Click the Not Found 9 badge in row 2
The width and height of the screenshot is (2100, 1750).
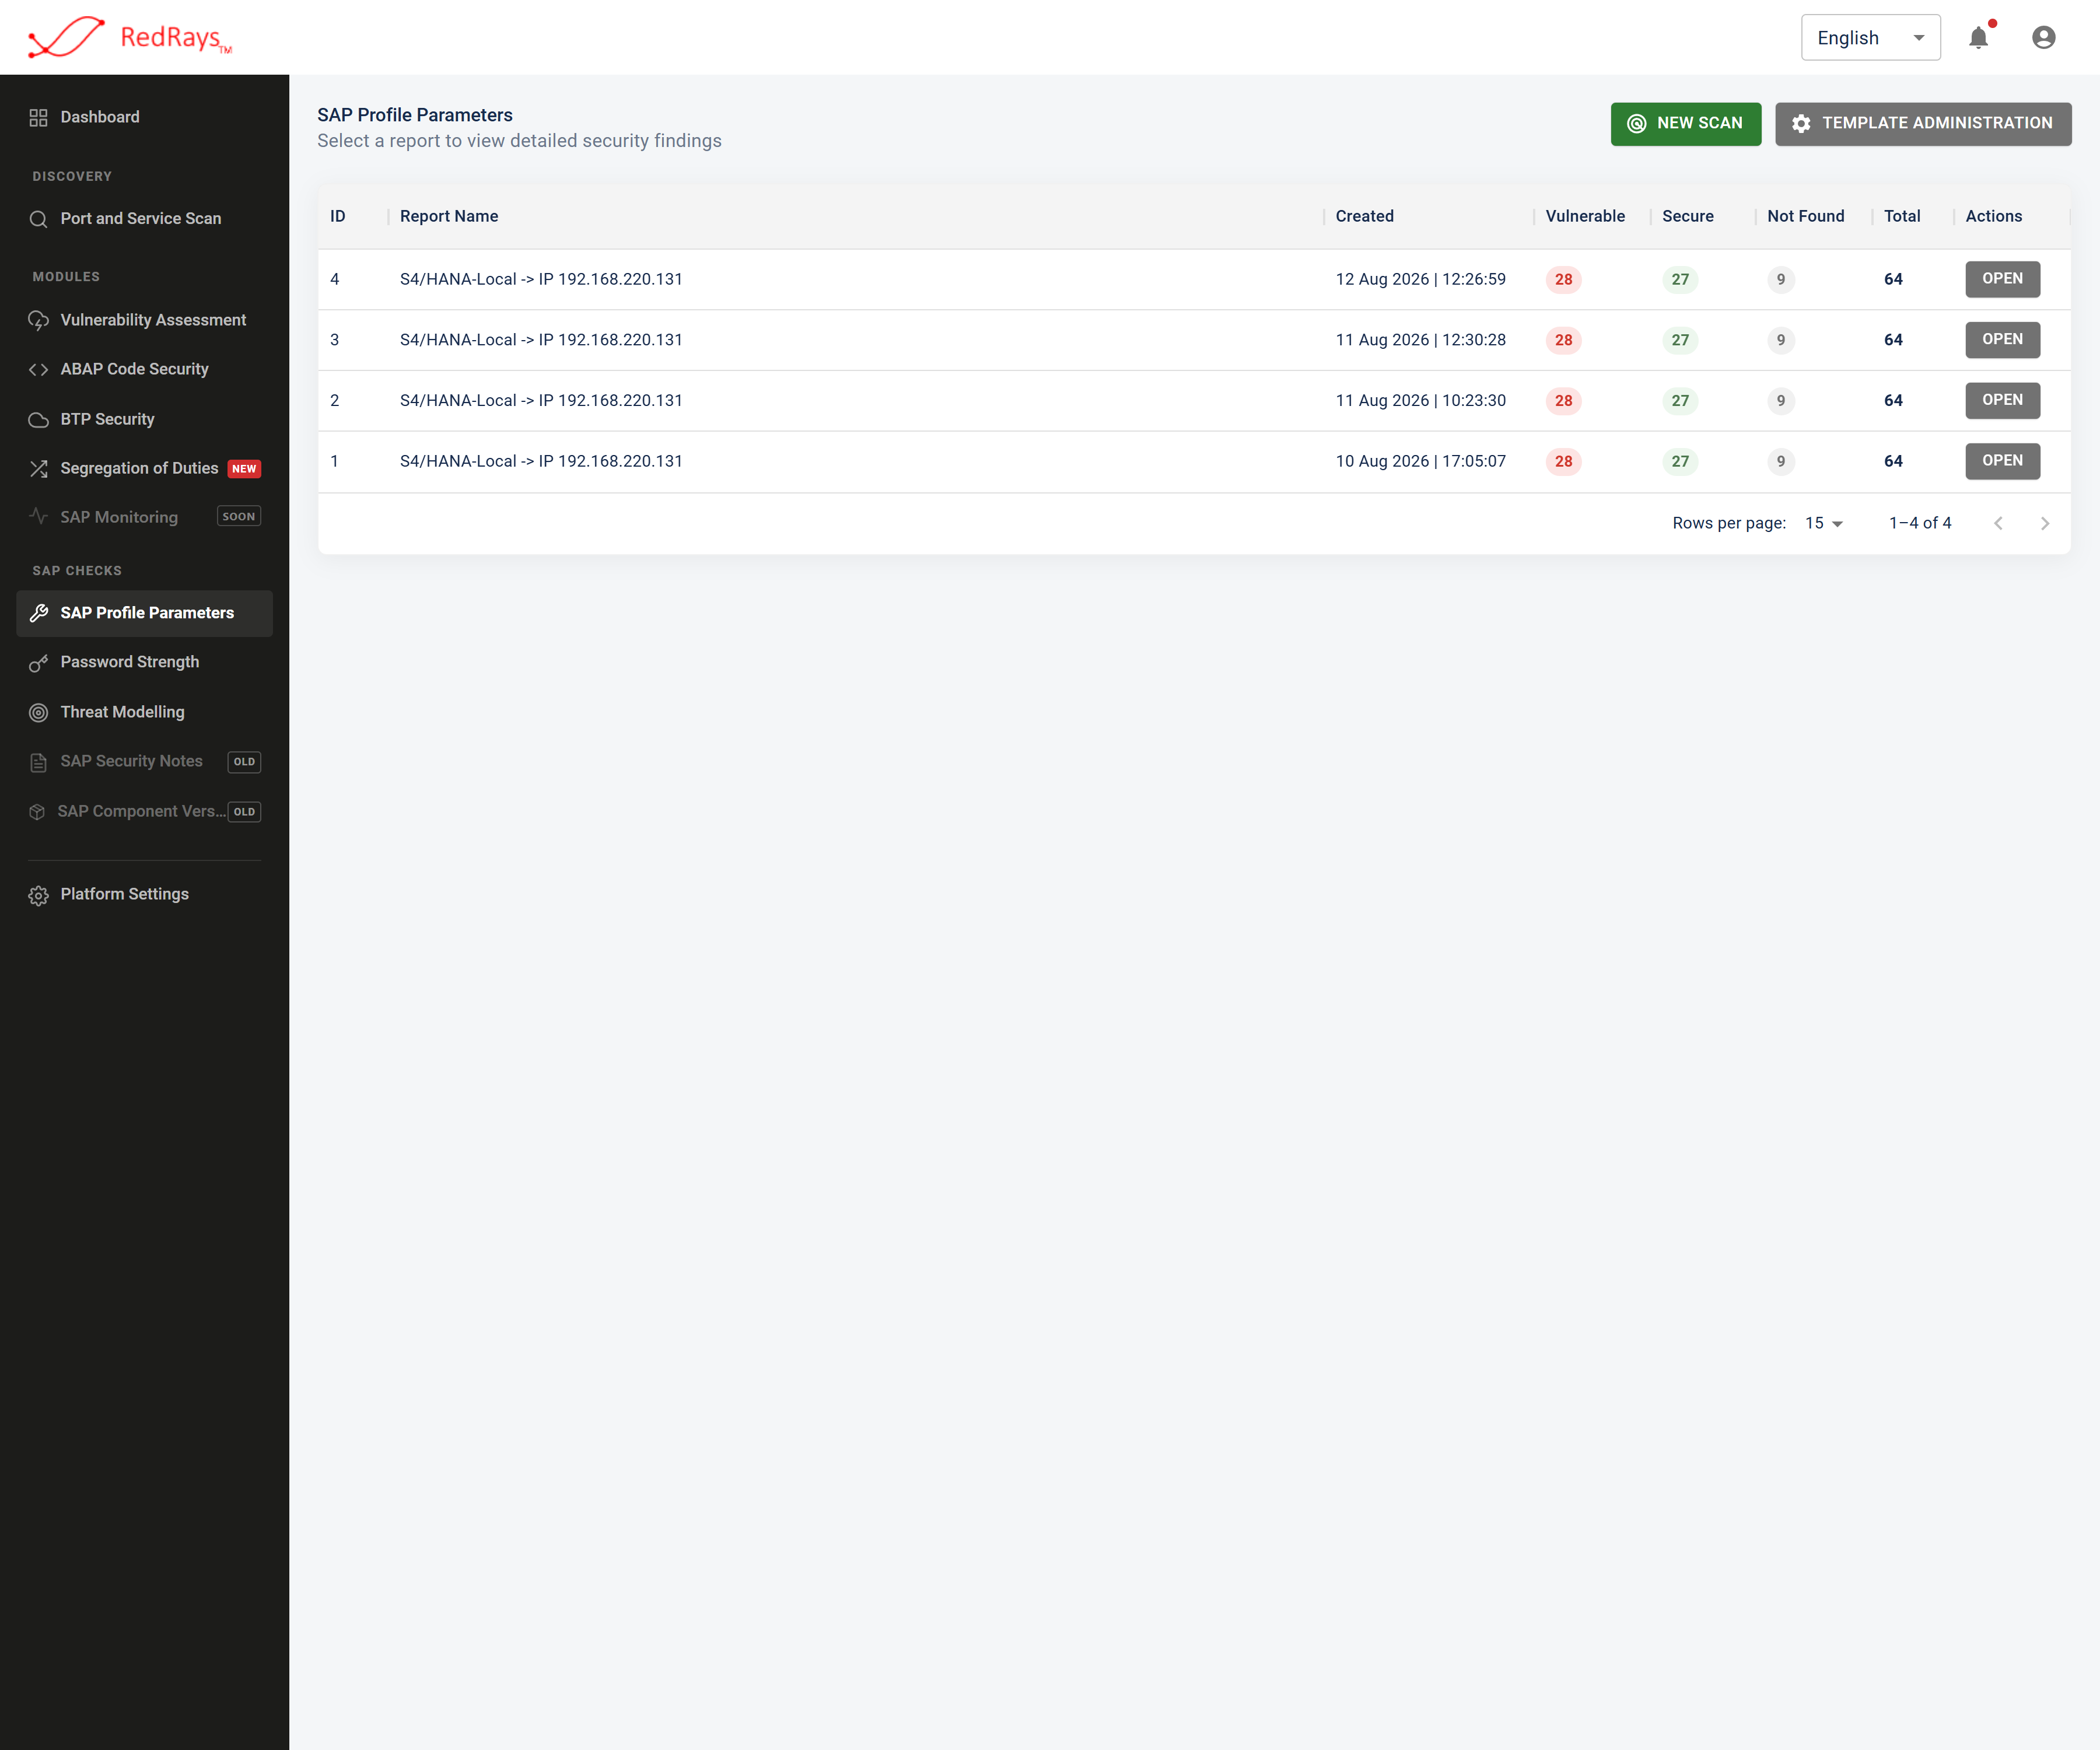tap(1780, 401)
